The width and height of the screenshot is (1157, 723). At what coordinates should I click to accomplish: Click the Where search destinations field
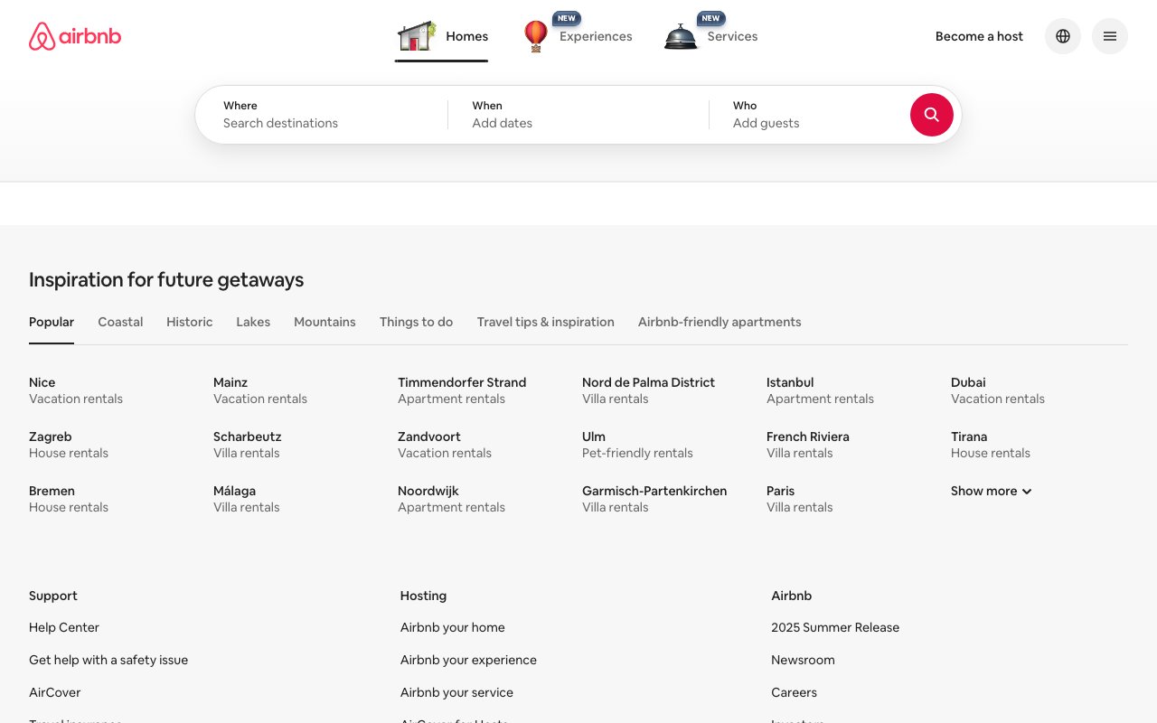pos(322,115)
